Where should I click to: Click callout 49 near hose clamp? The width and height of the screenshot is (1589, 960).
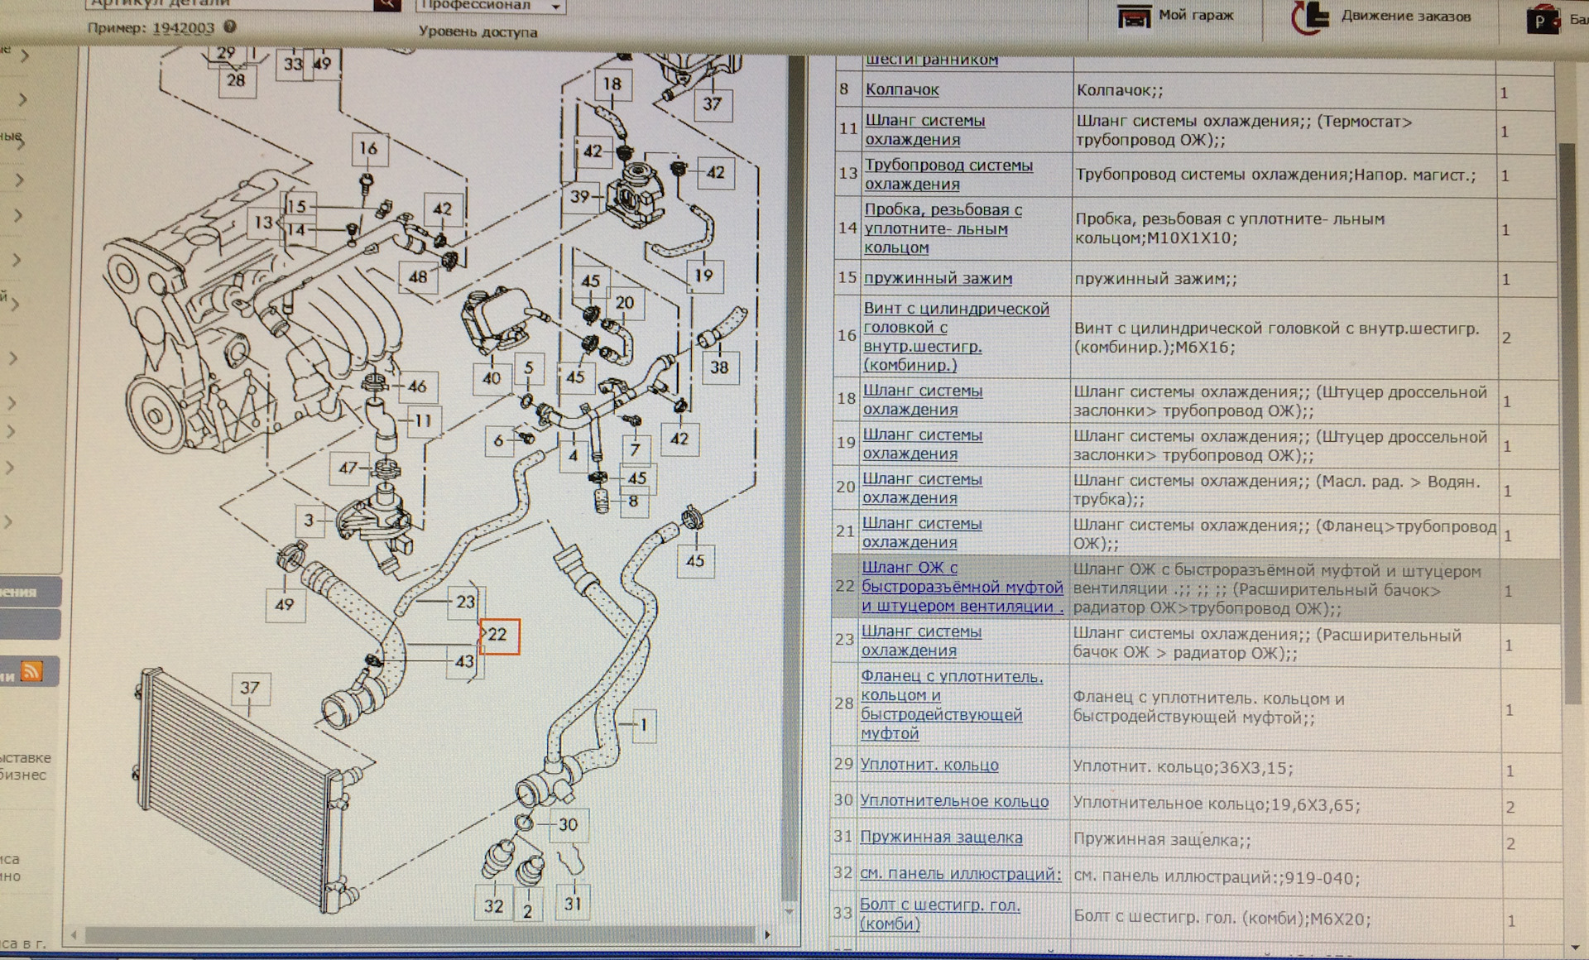(284, 604)
